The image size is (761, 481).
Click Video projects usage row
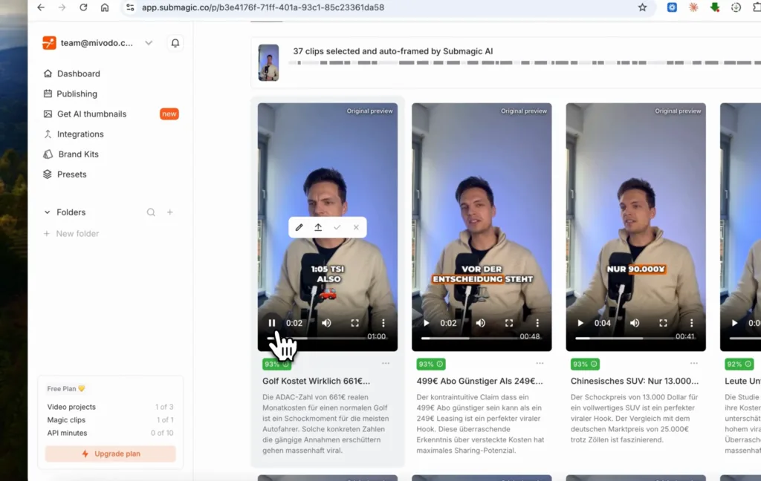pos(110,407)
